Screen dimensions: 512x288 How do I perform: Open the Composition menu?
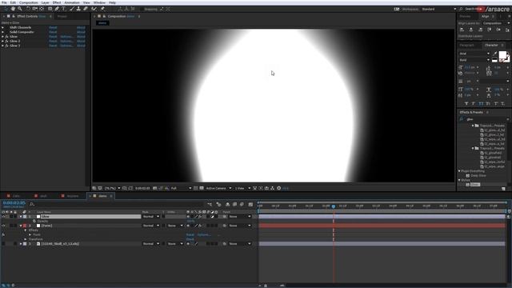point(29,2)
